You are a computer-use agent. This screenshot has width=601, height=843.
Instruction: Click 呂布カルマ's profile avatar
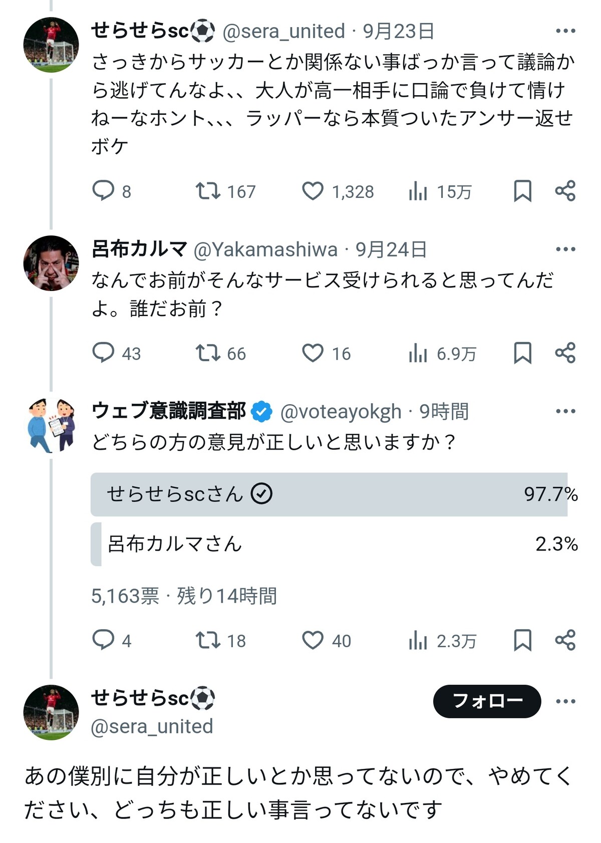pos(51,263)
